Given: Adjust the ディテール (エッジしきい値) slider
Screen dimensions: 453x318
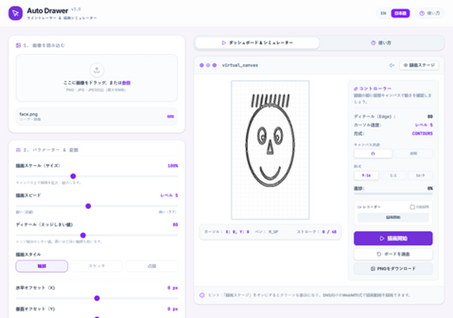Looking at the screenshot, I should point(83,235).
